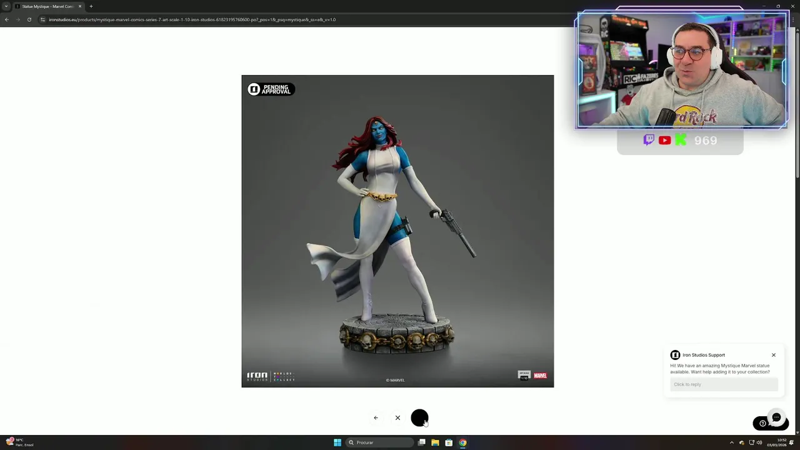
Task: Open the Windows Start menu
Action: click(x=337, y=442)
